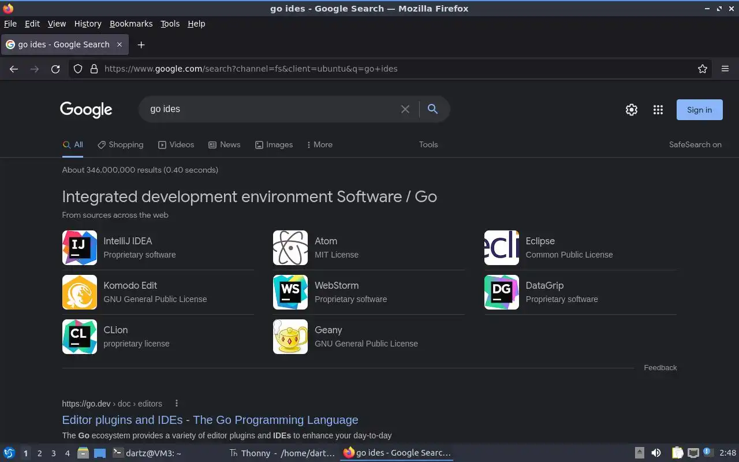Viewport: 739px width, 462px height.
Task: Click in the Google search input field
Action: tap(271, 109)
